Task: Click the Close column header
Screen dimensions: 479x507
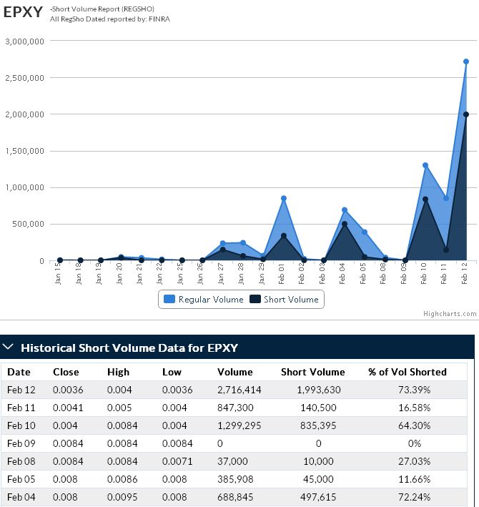Action: pyautogui.click(x=66, y=372)
